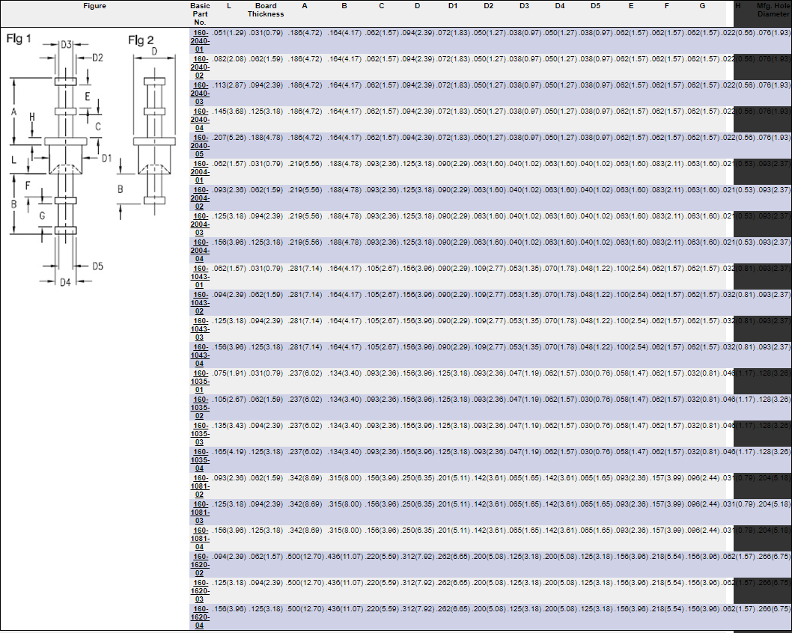
Task: Click the Figure column header
Action: pyautogui.click(x=94, y=6)
